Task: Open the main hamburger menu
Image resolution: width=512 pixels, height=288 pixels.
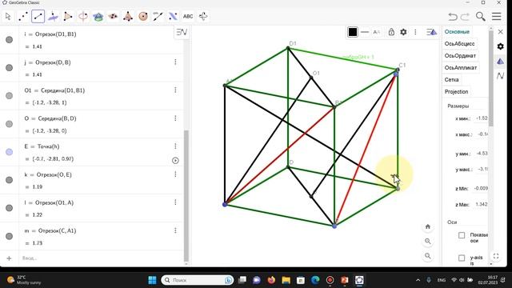Action: (496, 16)
